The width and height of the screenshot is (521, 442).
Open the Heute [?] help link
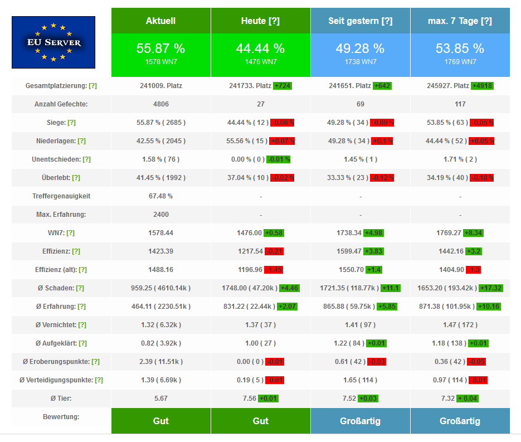(x=274, y=21)
